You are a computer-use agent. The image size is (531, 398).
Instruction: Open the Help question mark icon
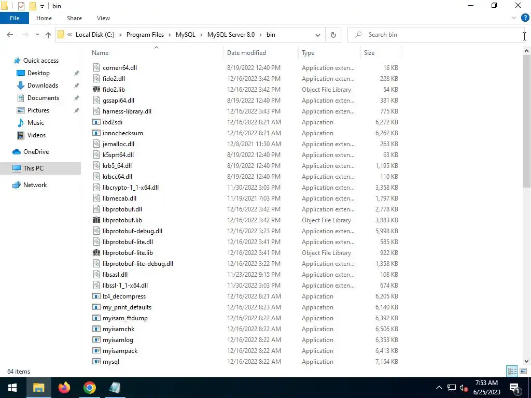[x=525, y=18]
